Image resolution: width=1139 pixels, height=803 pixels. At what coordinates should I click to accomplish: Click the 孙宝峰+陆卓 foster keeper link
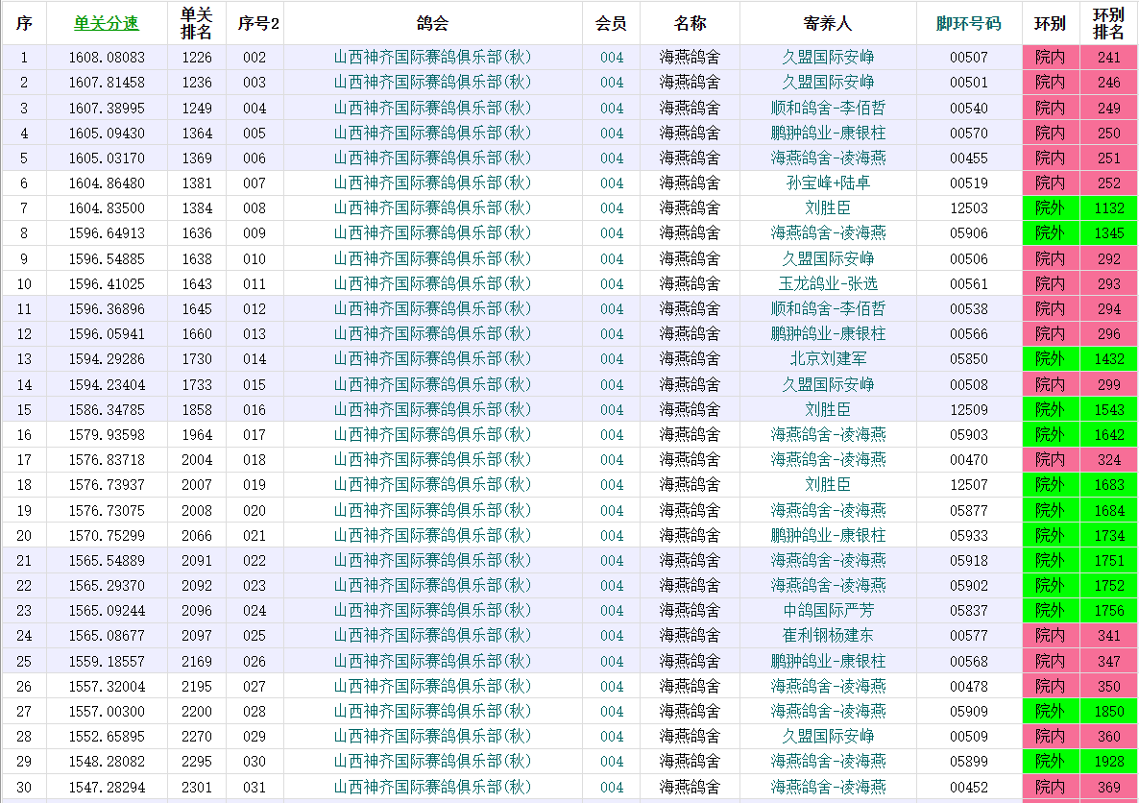point(828,183)
